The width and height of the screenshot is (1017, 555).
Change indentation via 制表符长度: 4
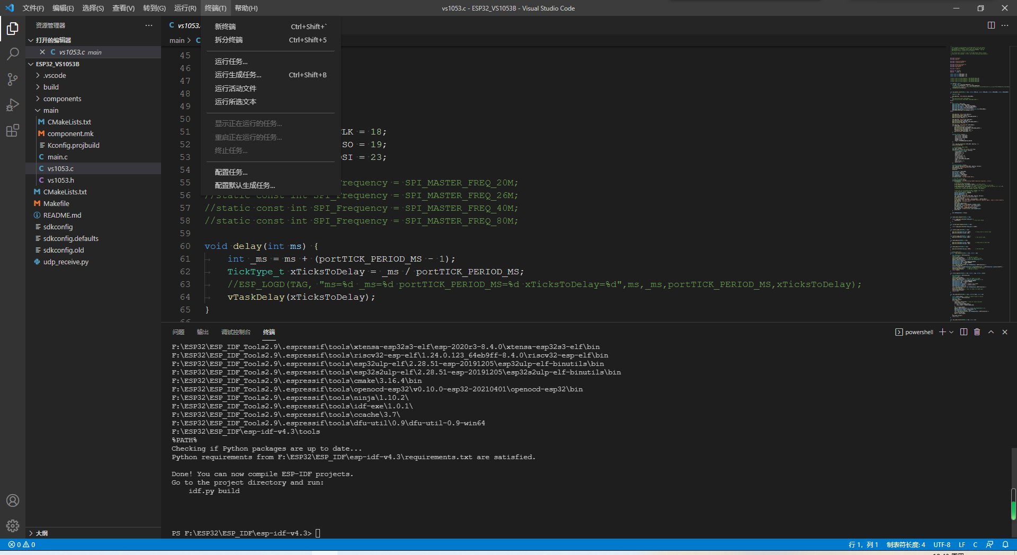point(906,544)
